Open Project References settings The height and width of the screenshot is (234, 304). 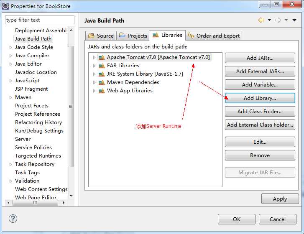click(37, 114)
